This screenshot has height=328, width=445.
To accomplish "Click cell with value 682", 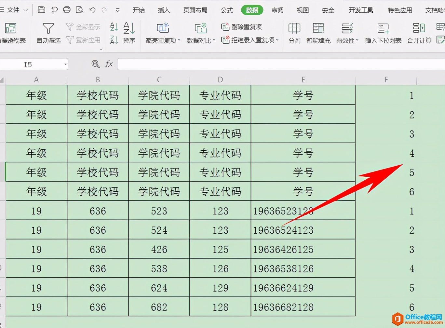I will click(x=159, y=307).
